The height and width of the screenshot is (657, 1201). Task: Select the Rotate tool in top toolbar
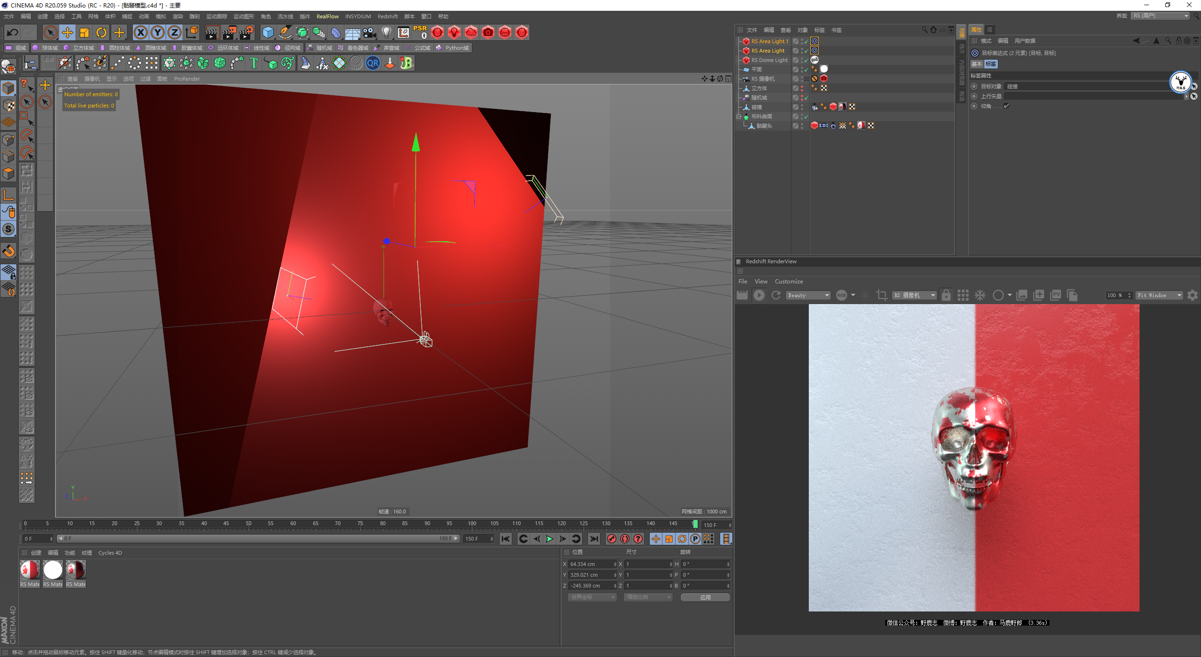point(101,32)
